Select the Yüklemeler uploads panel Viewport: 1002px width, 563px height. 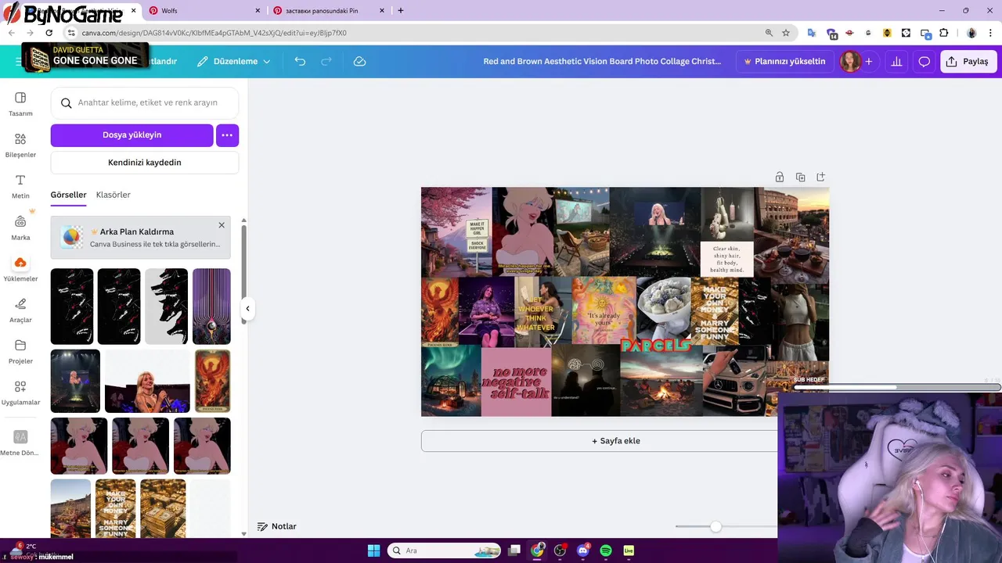20,269
